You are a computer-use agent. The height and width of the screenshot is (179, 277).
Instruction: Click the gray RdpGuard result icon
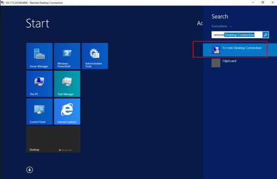tap(216, 63)
